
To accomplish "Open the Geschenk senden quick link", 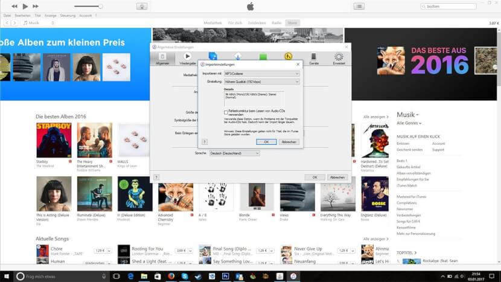I will point(409,150).
